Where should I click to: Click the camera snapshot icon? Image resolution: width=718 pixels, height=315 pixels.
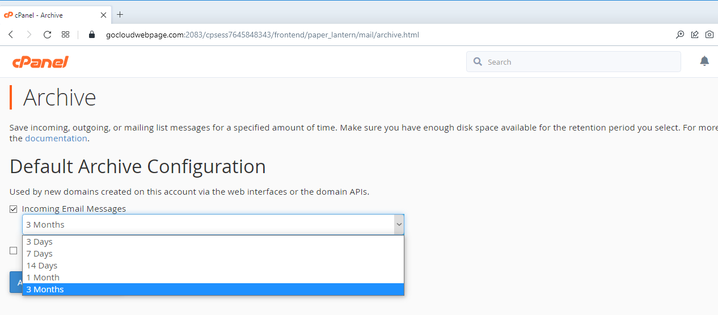709,35
